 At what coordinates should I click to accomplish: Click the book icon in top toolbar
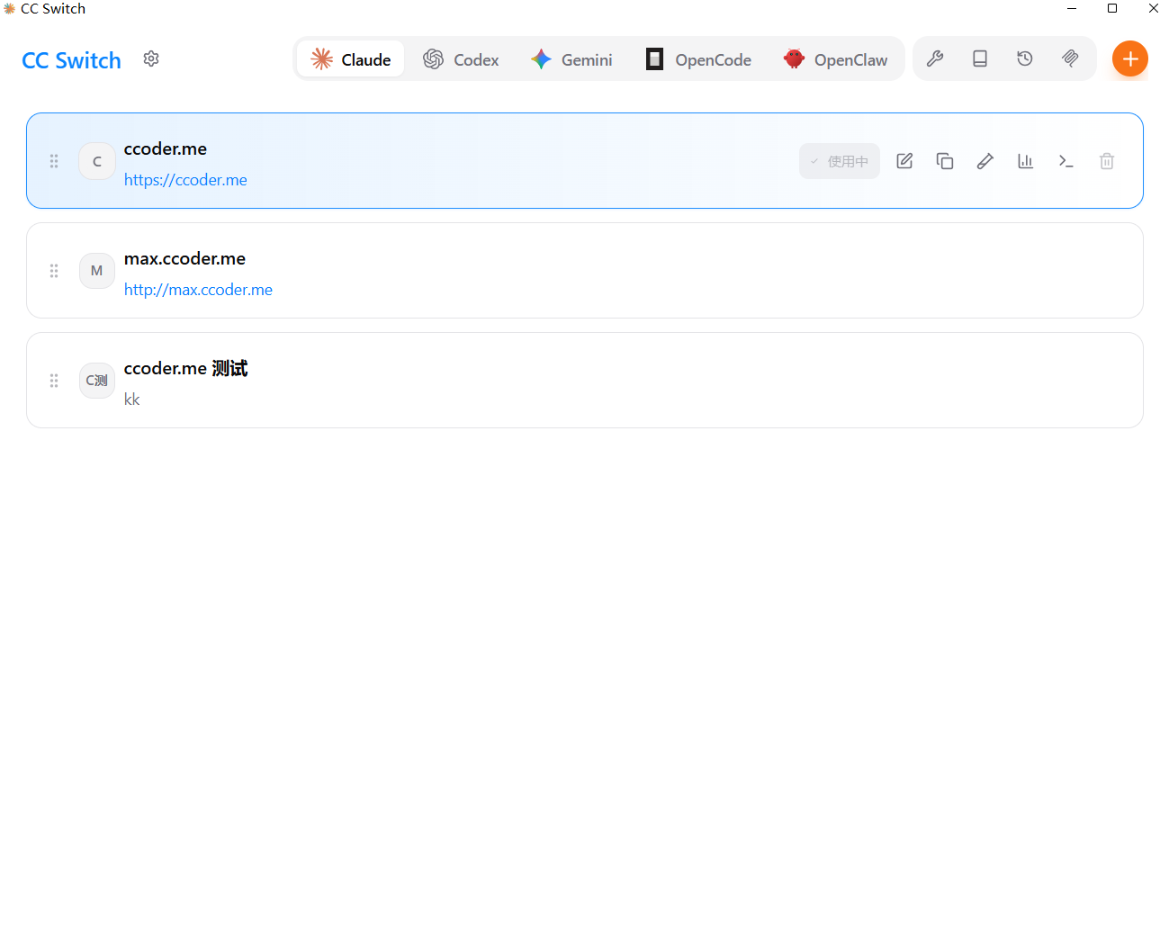tap(980, 59)
